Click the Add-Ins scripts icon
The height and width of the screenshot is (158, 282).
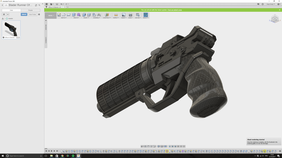pos(138,15)
